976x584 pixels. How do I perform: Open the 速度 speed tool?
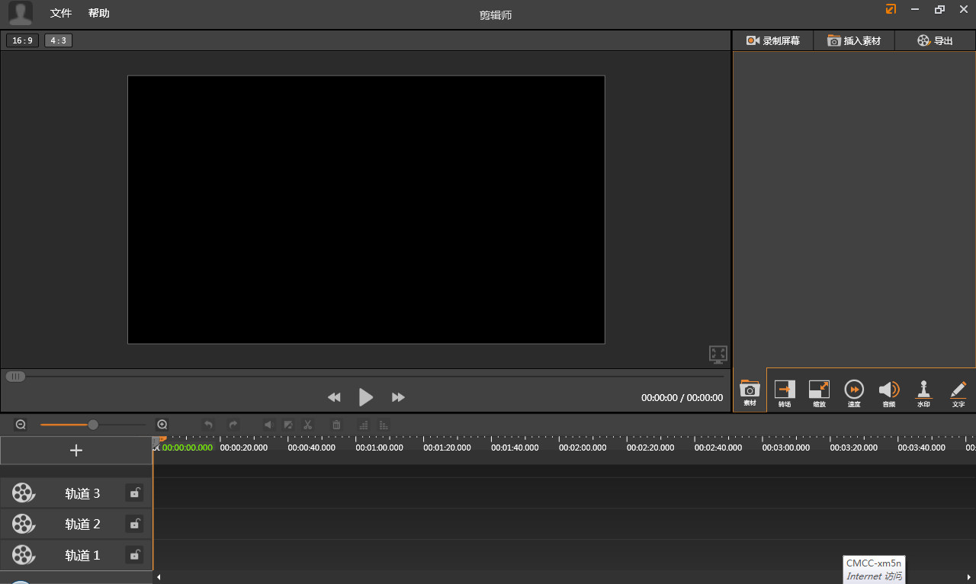pos(854,393)
